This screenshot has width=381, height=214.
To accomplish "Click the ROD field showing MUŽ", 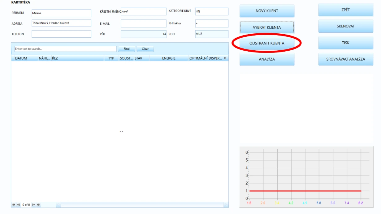I will 212,34.
